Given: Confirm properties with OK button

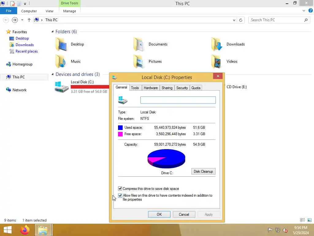Looking at the screenshot, I should click(x=159, y=214).
